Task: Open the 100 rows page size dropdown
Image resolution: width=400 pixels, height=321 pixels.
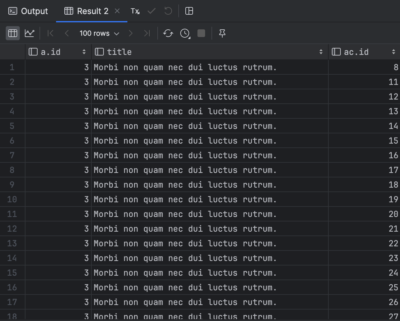Action: 99,33
